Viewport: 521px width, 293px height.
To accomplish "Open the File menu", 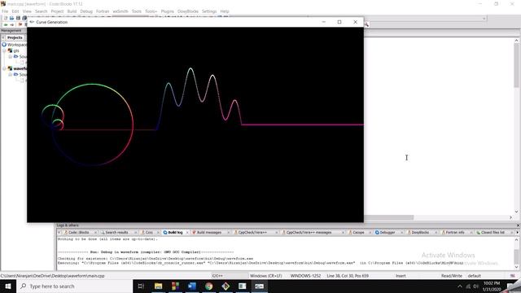I will point(5,11).
